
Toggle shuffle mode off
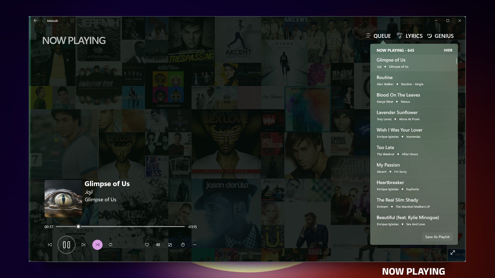click(97, 245)
